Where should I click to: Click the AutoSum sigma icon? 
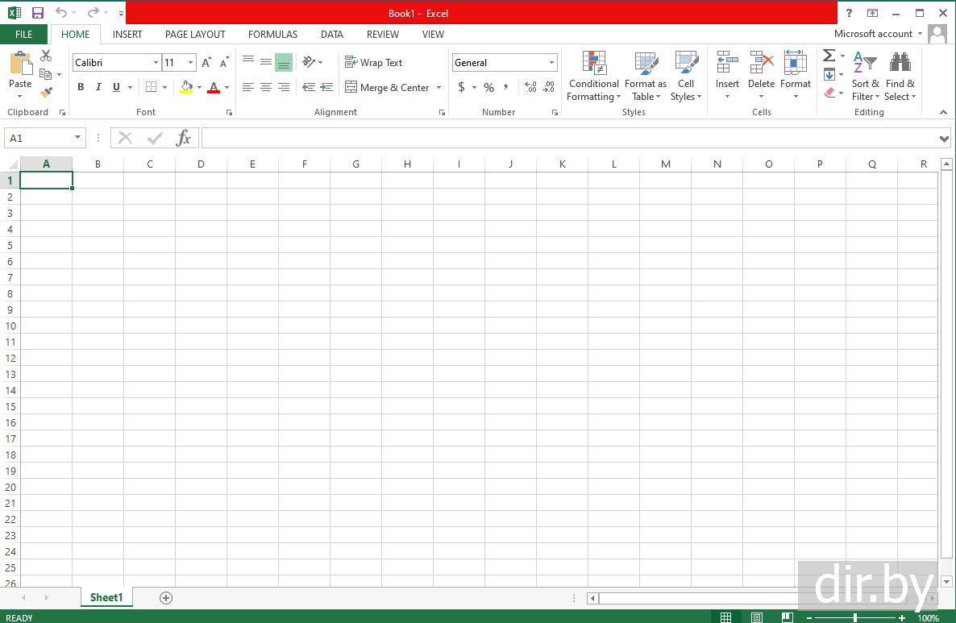[829, 56]
